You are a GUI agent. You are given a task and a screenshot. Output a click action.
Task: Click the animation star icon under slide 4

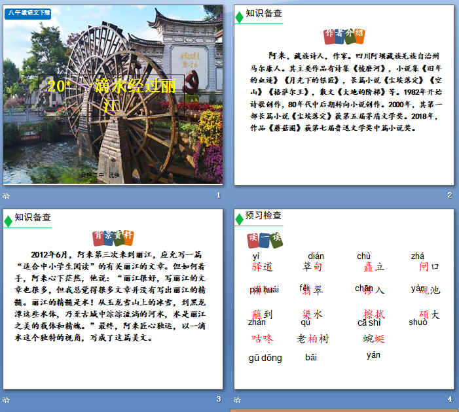[x=237, y=400]
